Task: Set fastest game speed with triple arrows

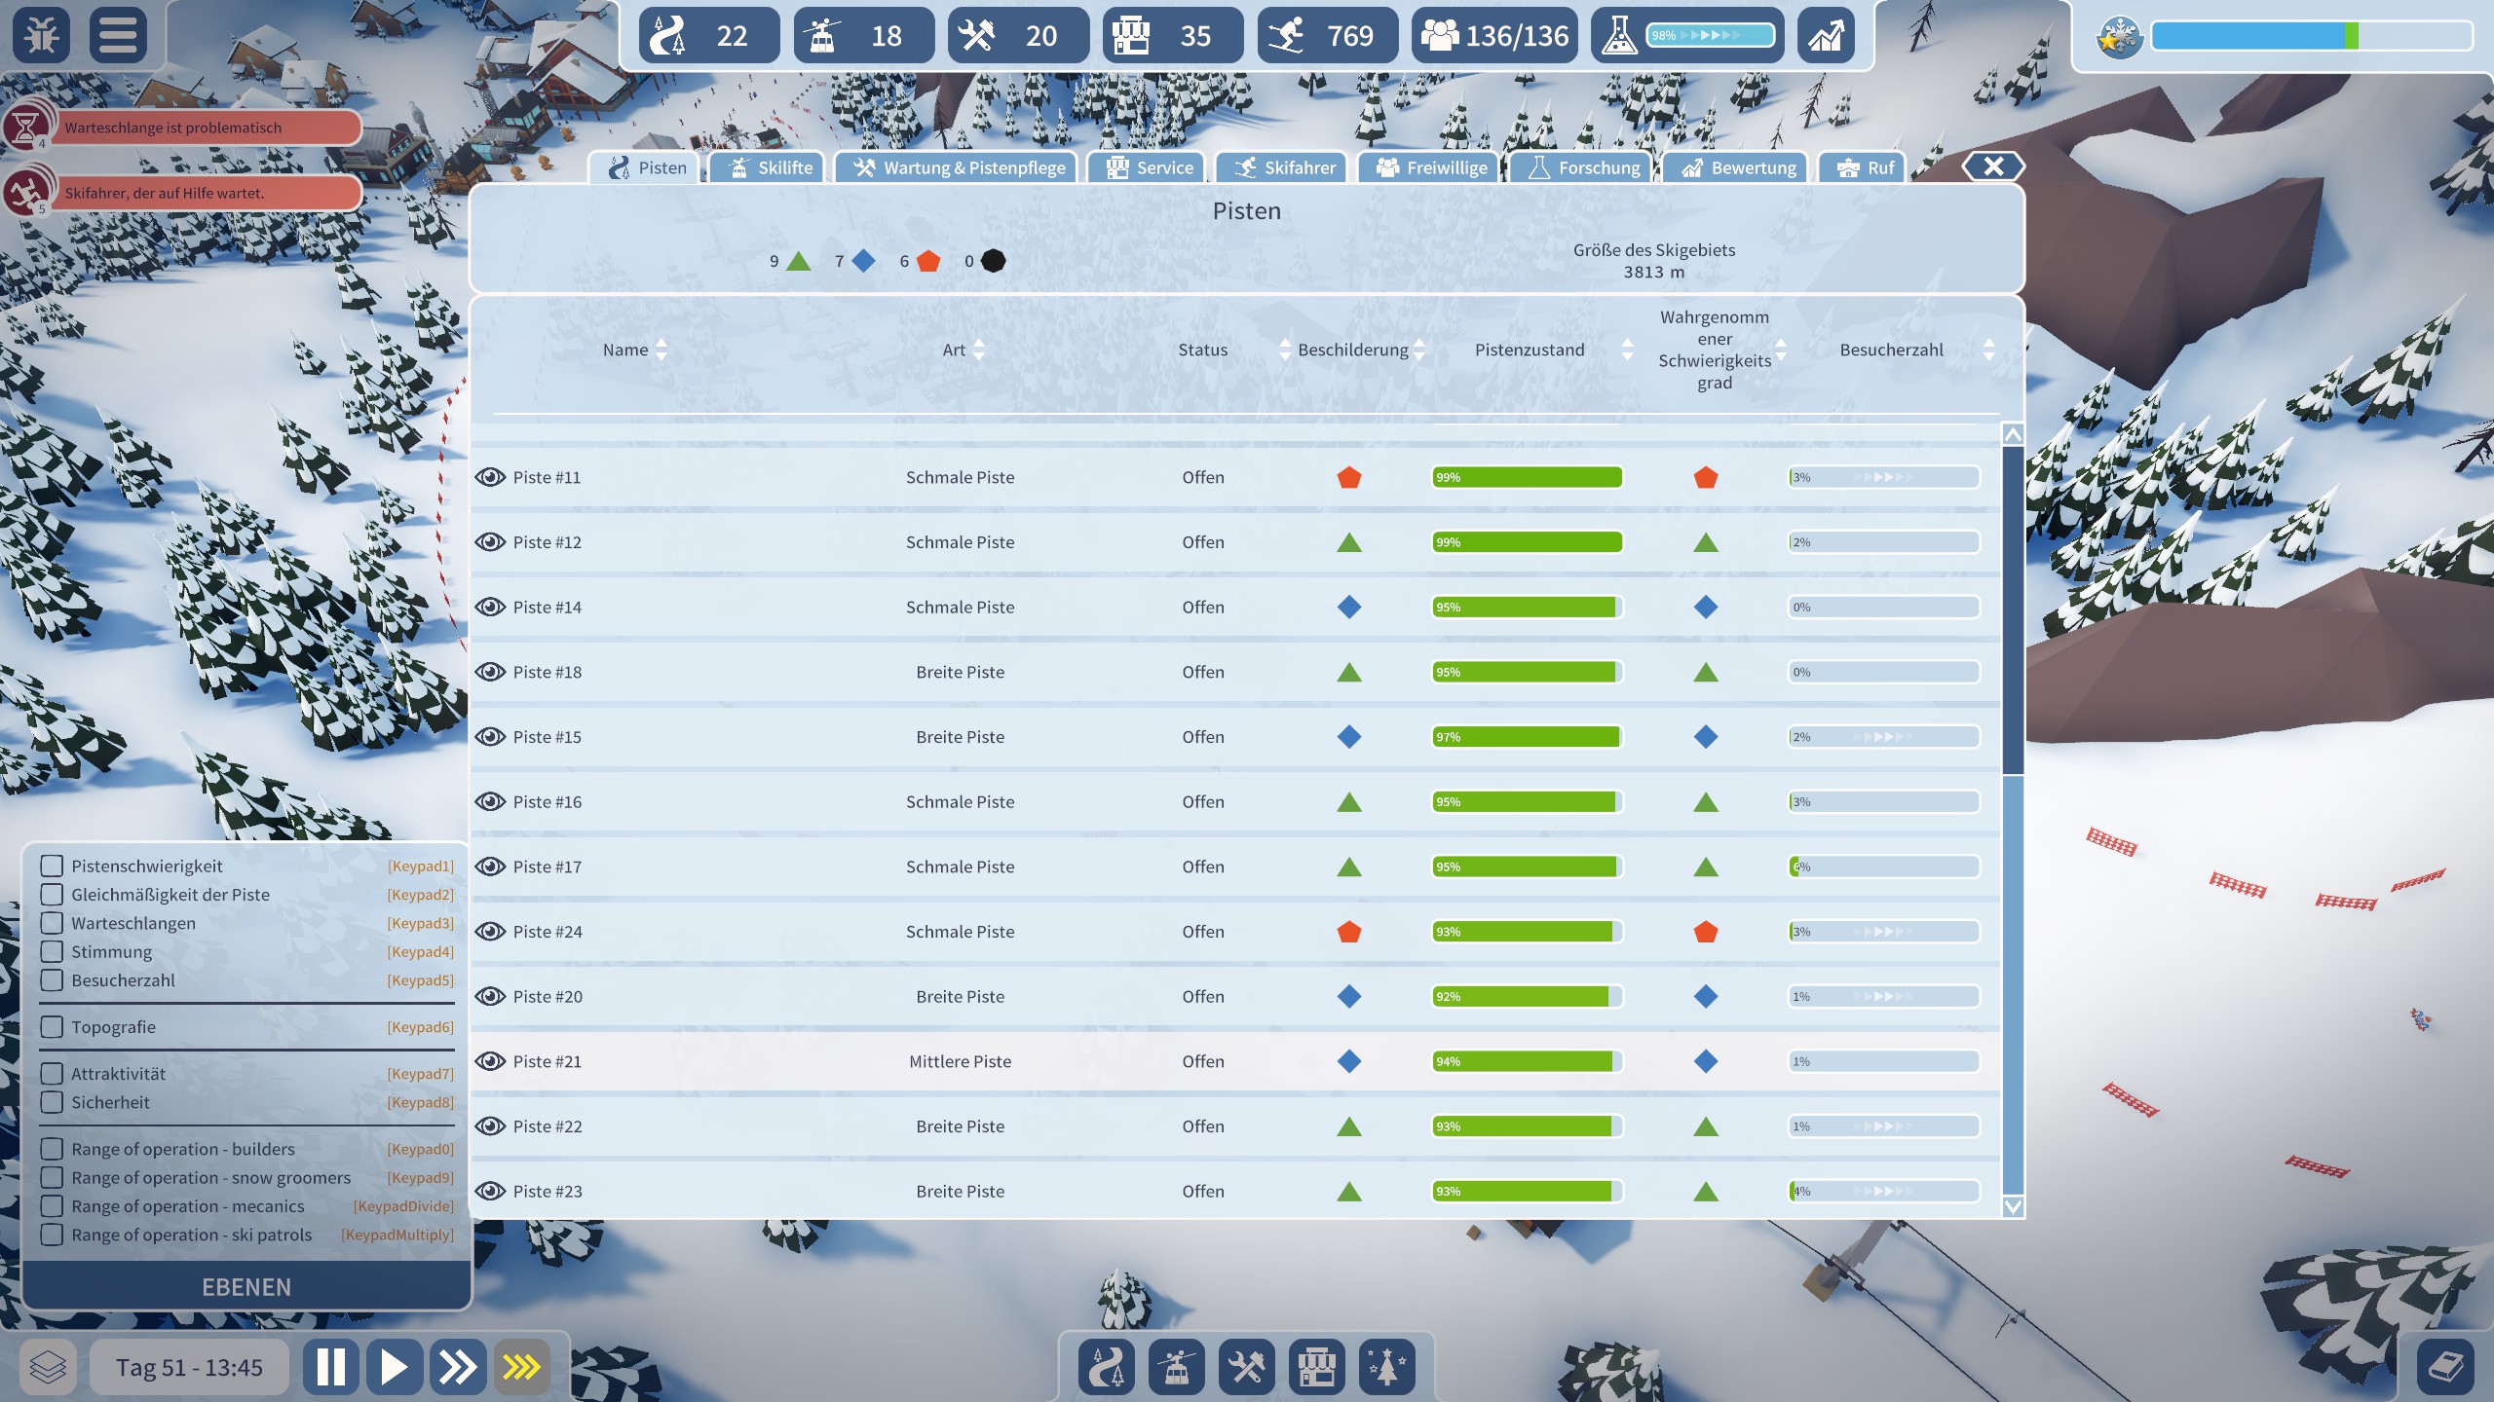Action: (x=521, y=1367)
